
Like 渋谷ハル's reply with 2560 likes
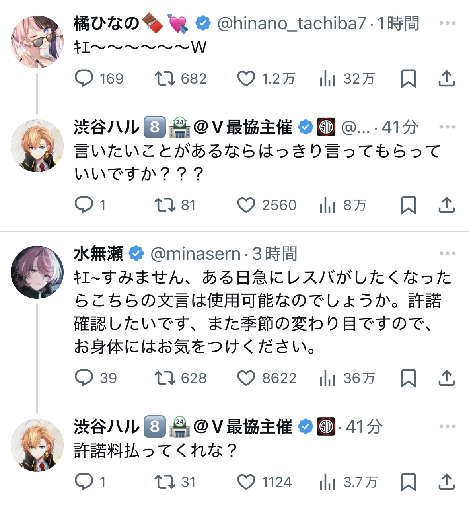pos(246,205)
